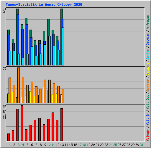
Task: Click the tallest orange Rechner bar for day 3
Action: click(19, 86)
